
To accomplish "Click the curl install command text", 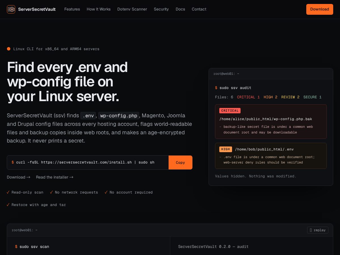I will coord(85,162).
